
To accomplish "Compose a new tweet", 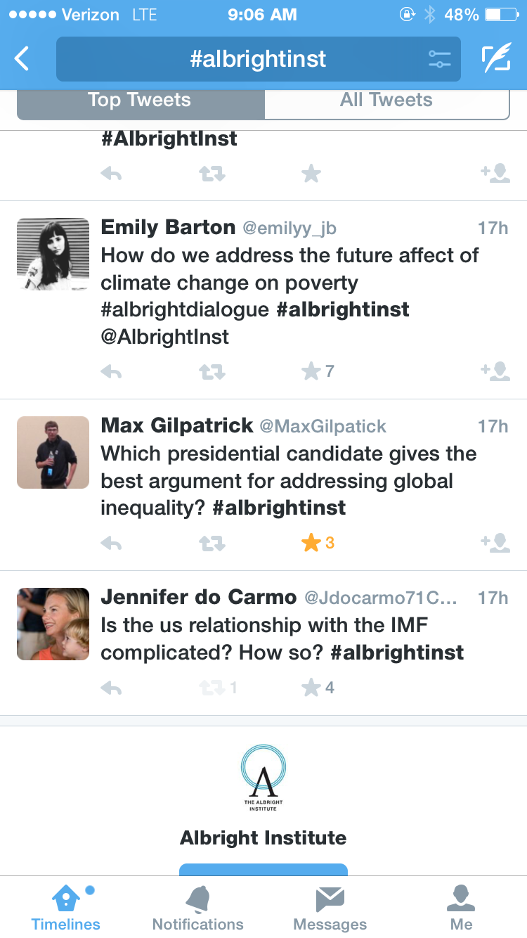I will 496,59.
